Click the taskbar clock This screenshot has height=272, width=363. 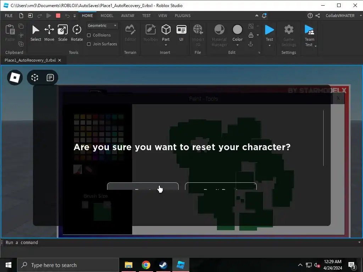(x=333, y=265)
